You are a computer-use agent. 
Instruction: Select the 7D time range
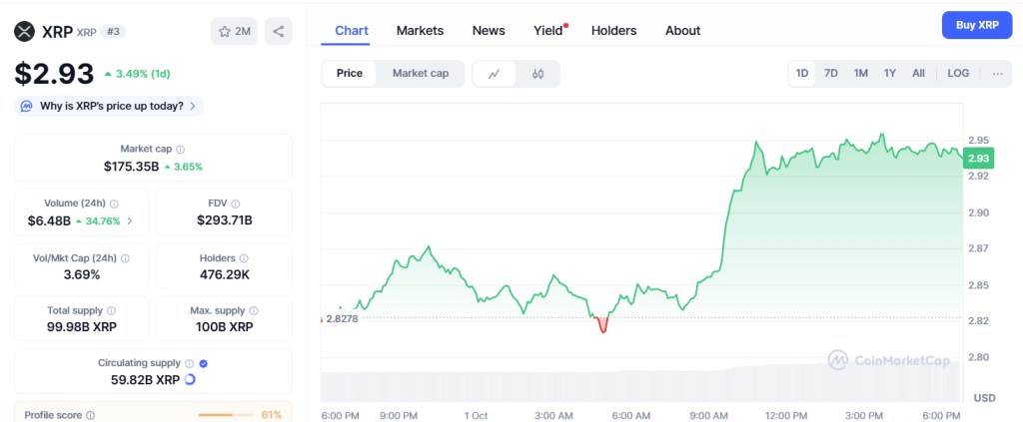[831, 73]
